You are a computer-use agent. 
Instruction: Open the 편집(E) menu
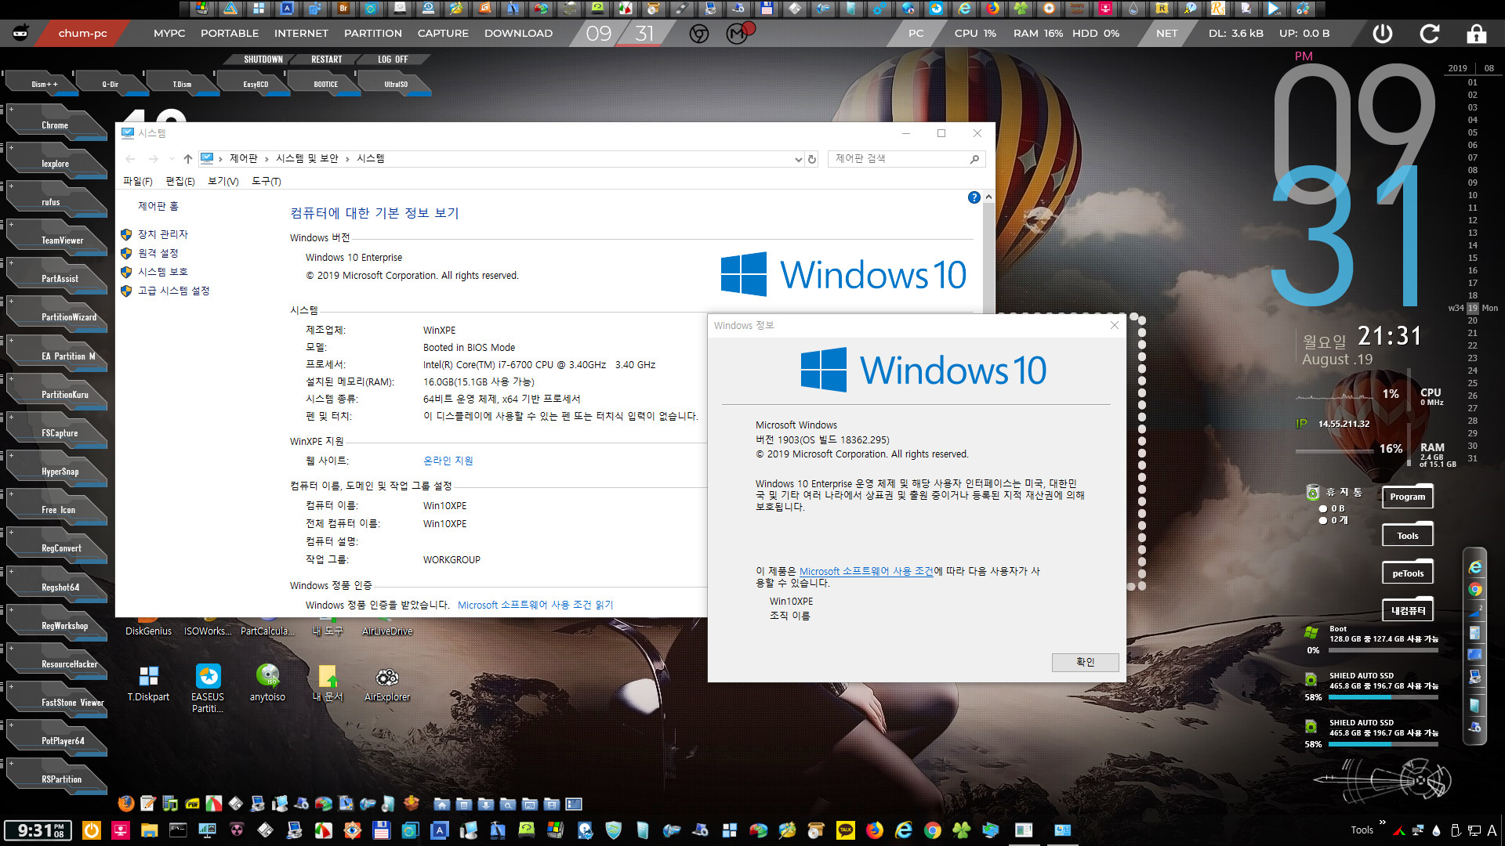point(180,181)
